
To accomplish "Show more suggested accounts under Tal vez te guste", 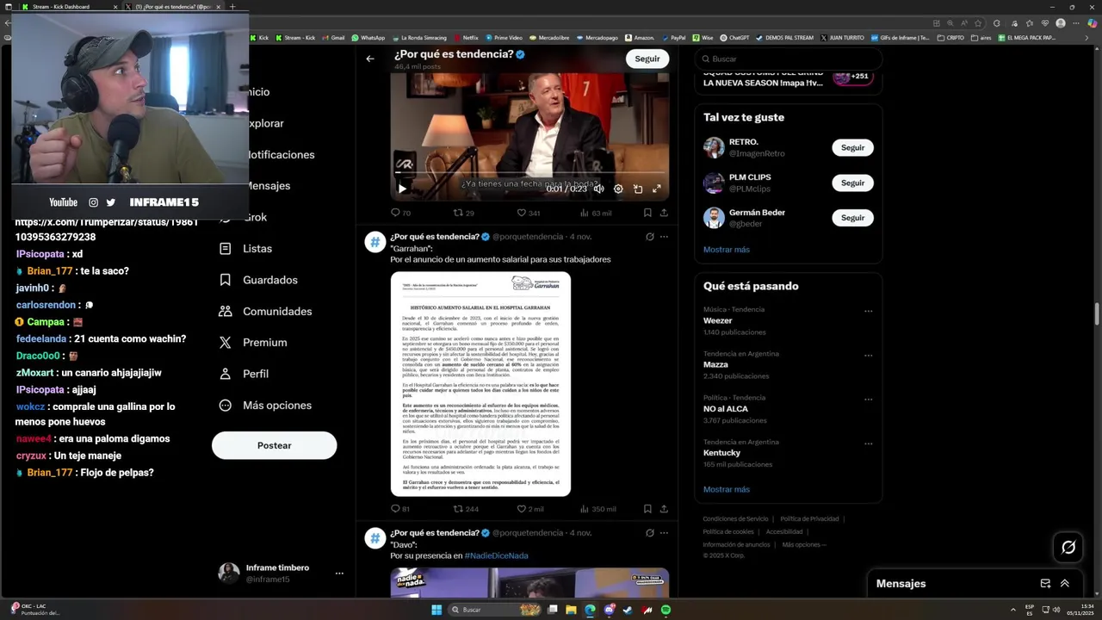I will (726, 250).
